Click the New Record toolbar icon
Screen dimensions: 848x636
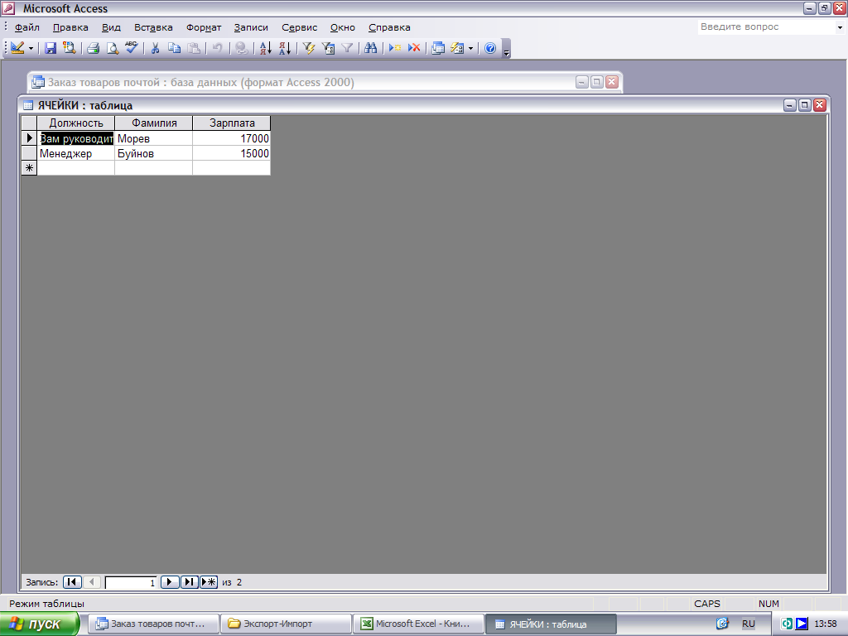click(x=395, y=48)
